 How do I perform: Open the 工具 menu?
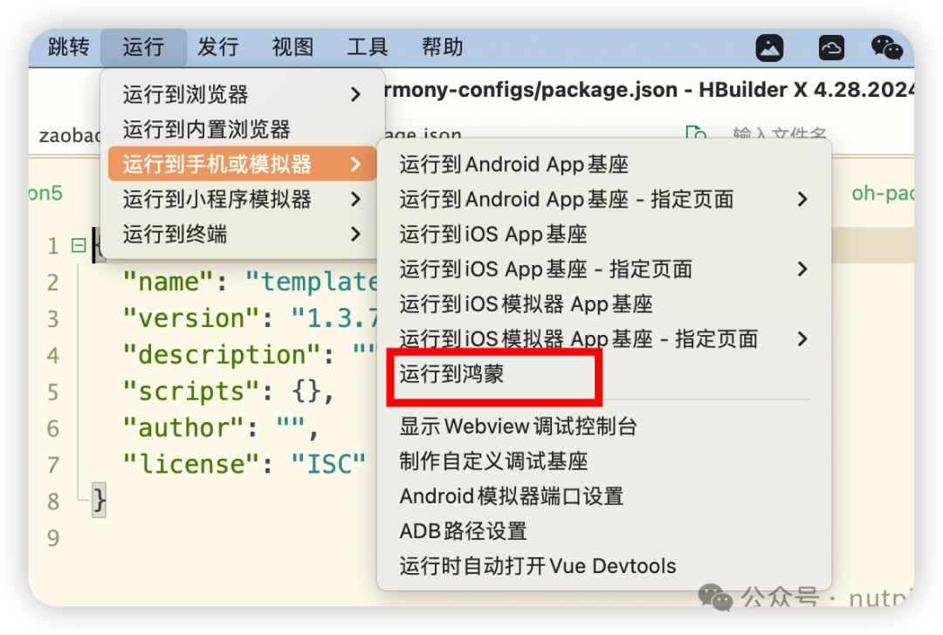tap(368, 47)
